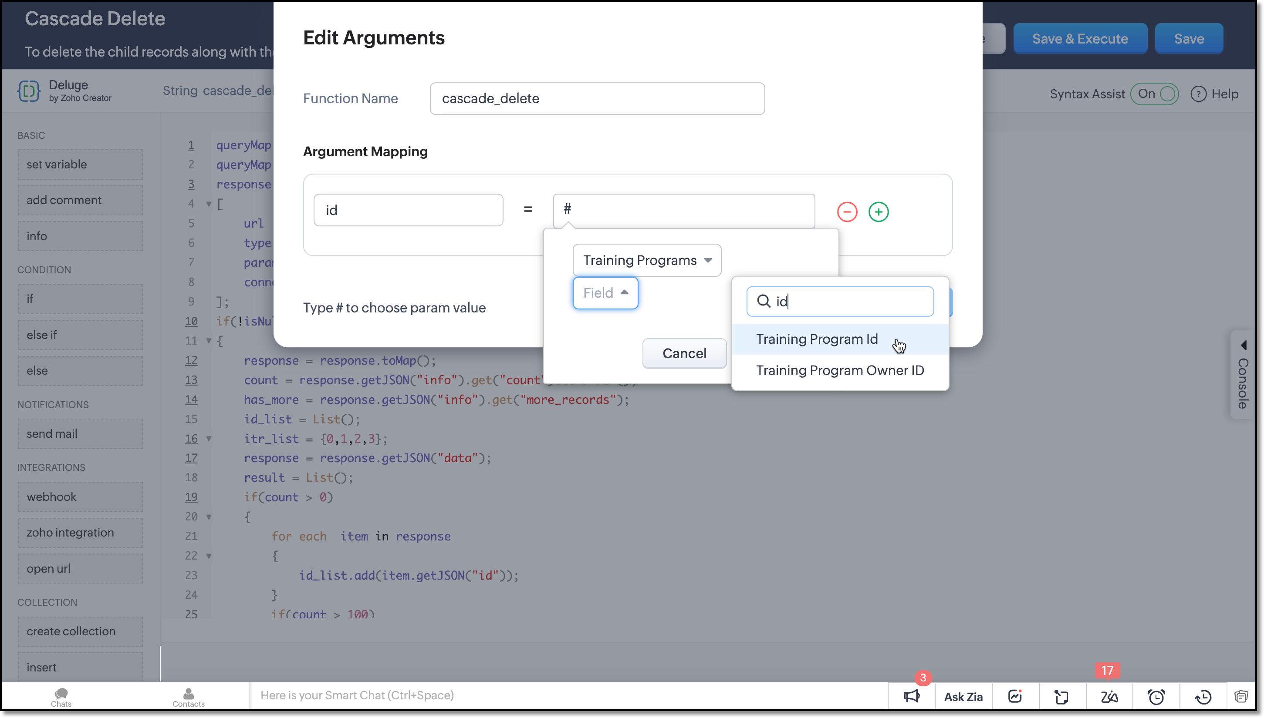The image size is (1264, 718).
Task: Open the alarm clock reminders icon
Action: (1156, 696)
